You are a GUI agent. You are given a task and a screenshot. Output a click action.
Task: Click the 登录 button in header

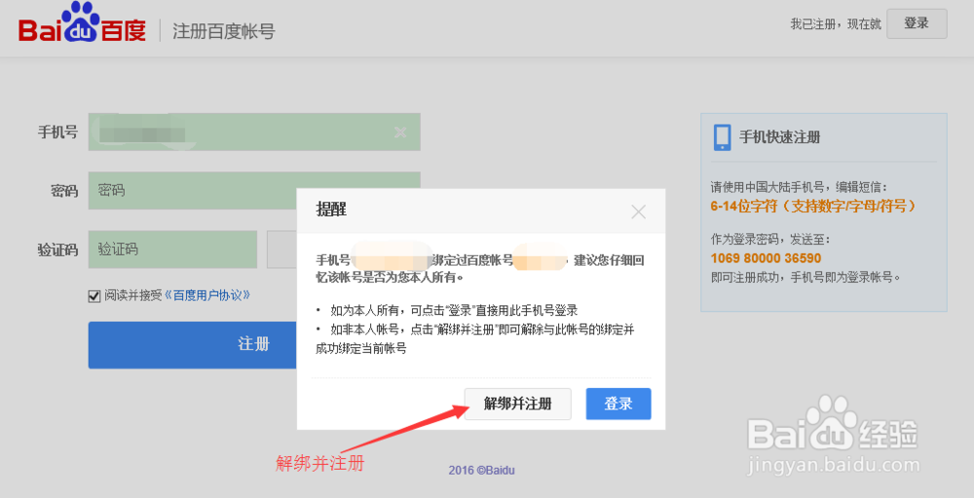click(x=917, y=23)
